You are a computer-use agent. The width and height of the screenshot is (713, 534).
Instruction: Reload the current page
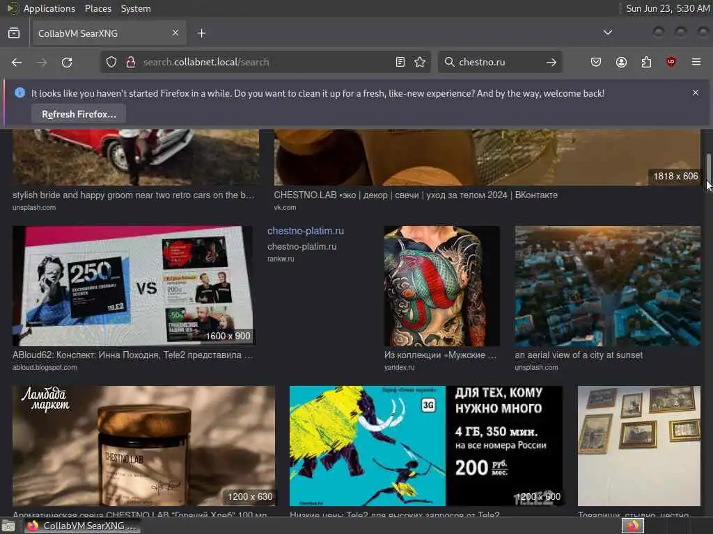point(67,62)
